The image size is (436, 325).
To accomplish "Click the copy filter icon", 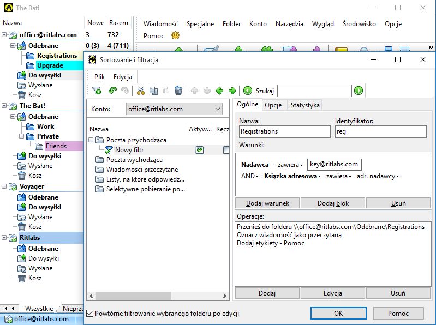I will click(x=153, y=91).
